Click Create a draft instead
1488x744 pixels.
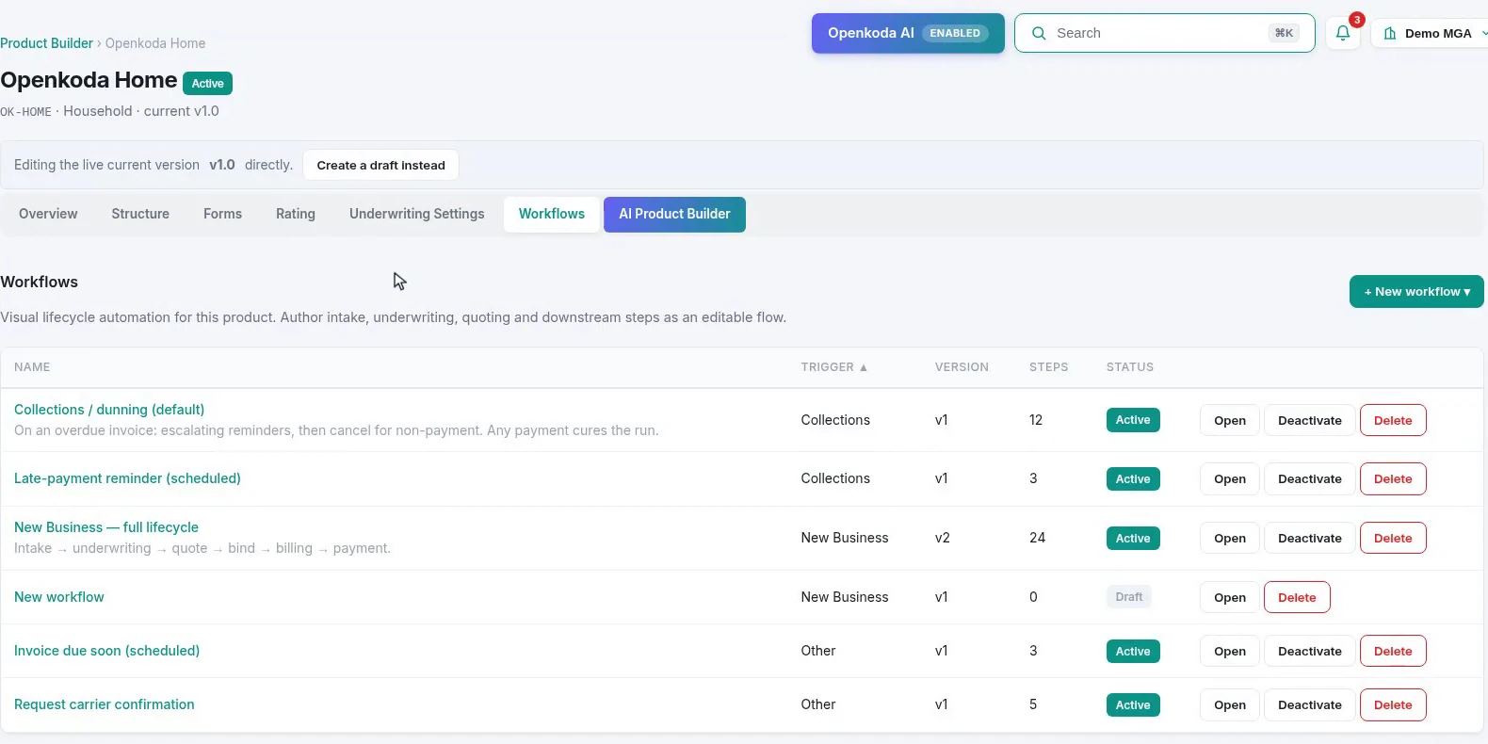pyautogui.click(x=380, y=165)
